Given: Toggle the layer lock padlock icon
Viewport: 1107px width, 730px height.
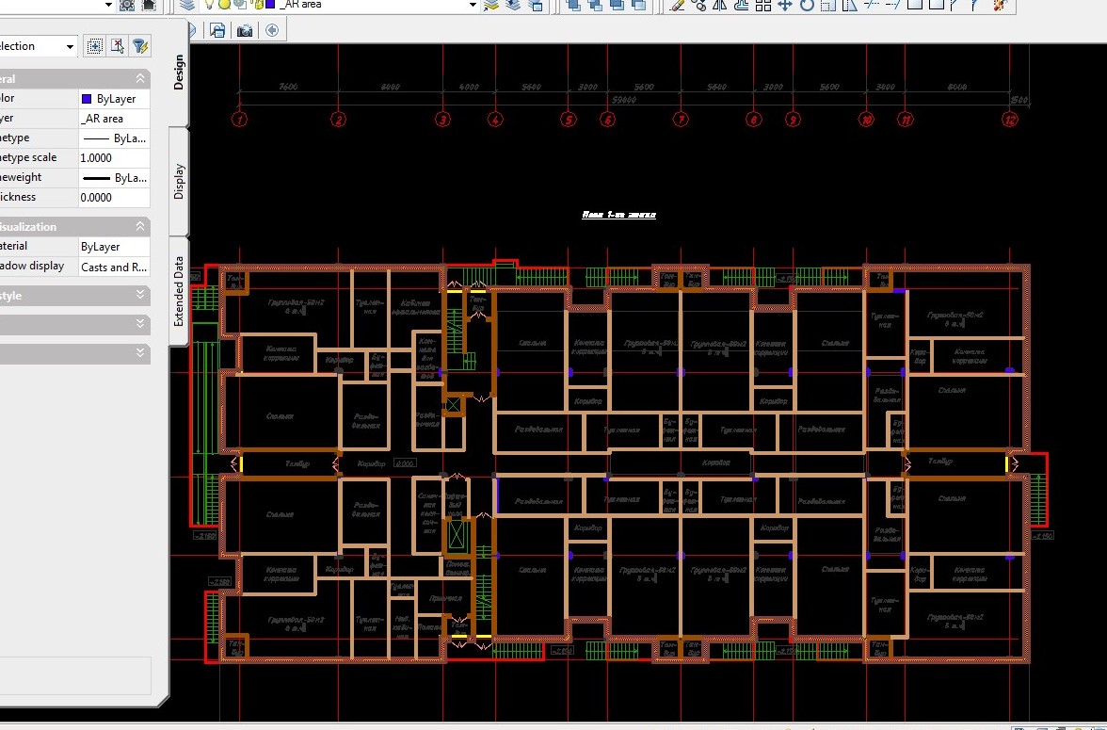Looking at the screenshot, I should click(x=257, y=5).
